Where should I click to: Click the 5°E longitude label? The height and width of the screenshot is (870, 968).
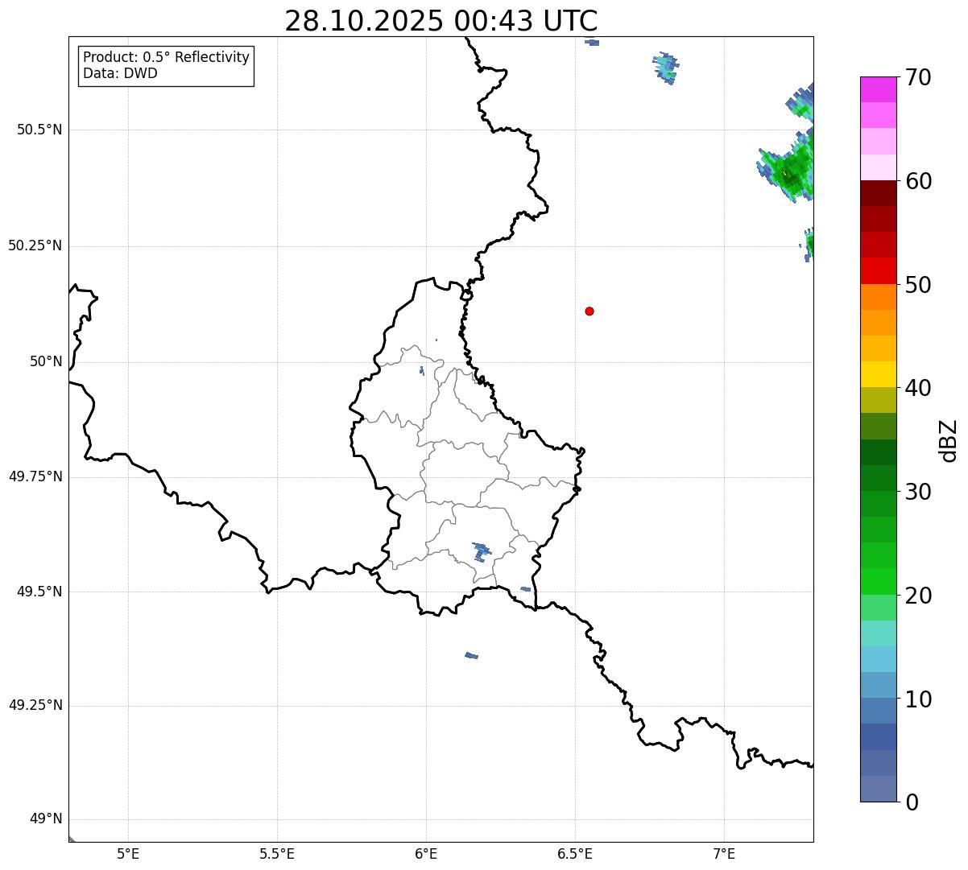(128, 853)
